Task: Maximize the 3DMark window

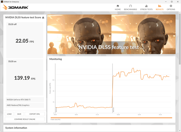Action: click(172, 2)
